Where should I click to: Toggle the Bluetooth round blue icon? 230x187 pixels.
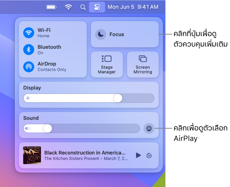click(29, 50)
